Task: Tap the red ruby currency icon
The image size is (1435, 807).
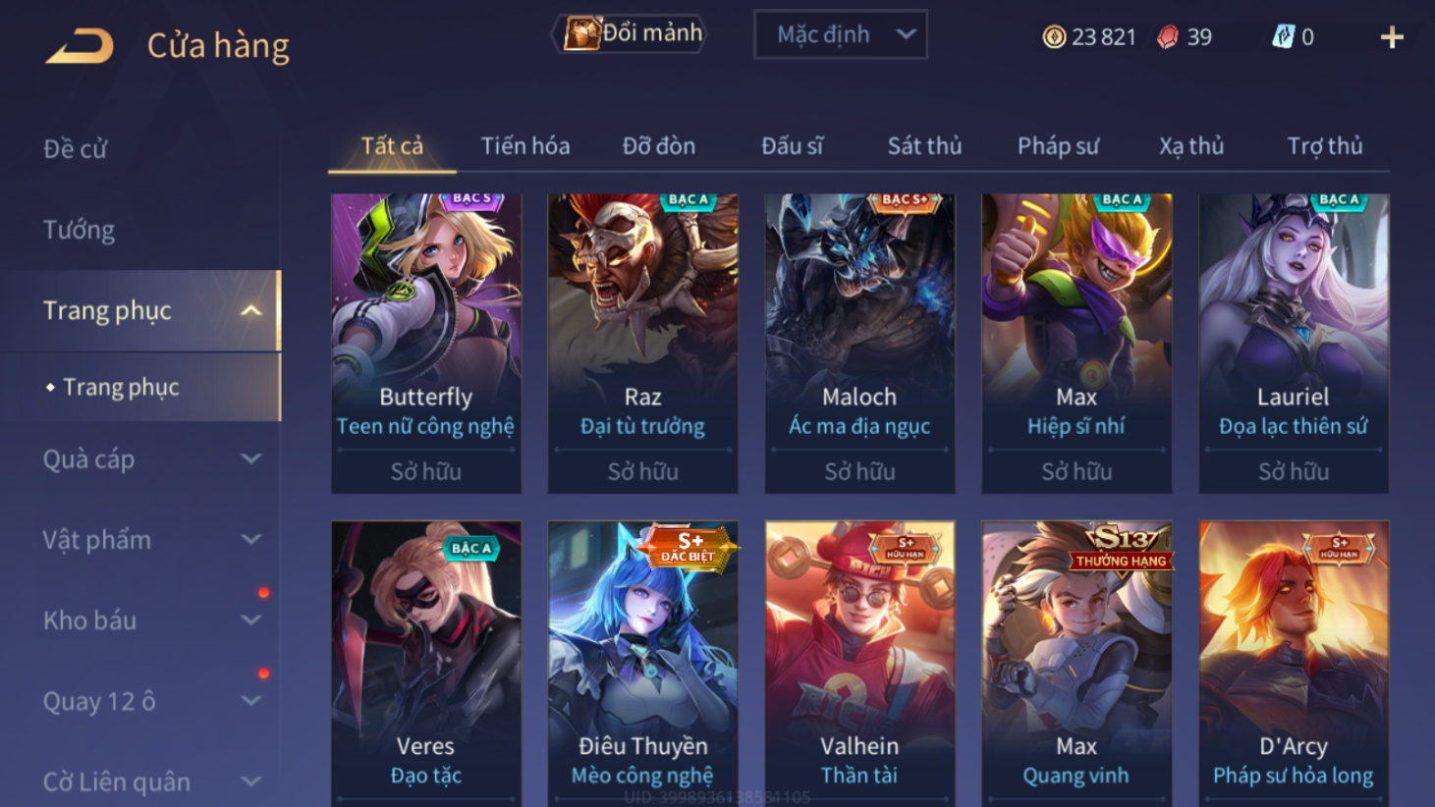Action: coord(1167,37)
